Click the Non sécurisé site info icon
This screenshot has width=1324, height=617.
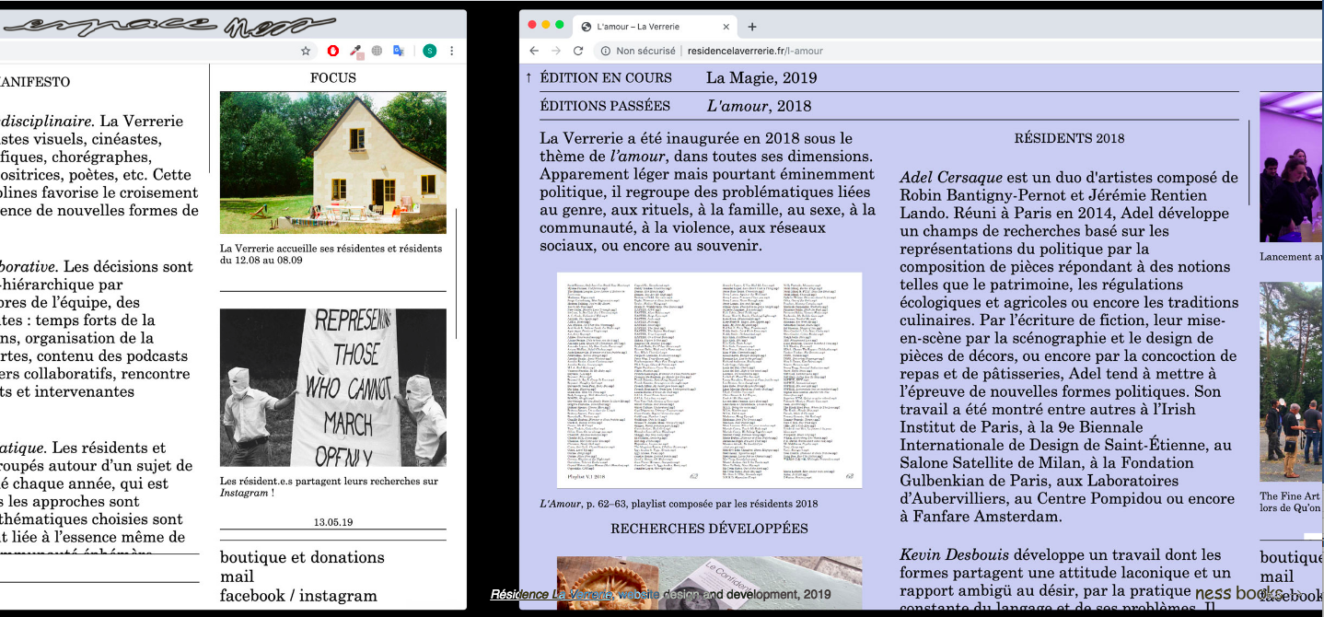605,51
